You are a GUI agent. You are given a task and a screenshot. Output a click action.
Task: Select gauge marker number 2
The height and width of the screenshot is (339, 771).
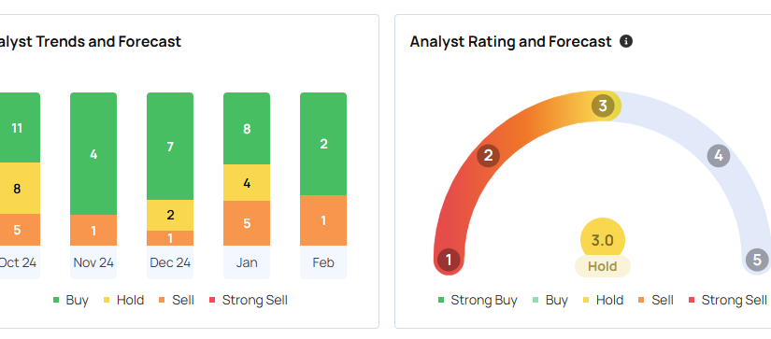click(x=488, y=155)
